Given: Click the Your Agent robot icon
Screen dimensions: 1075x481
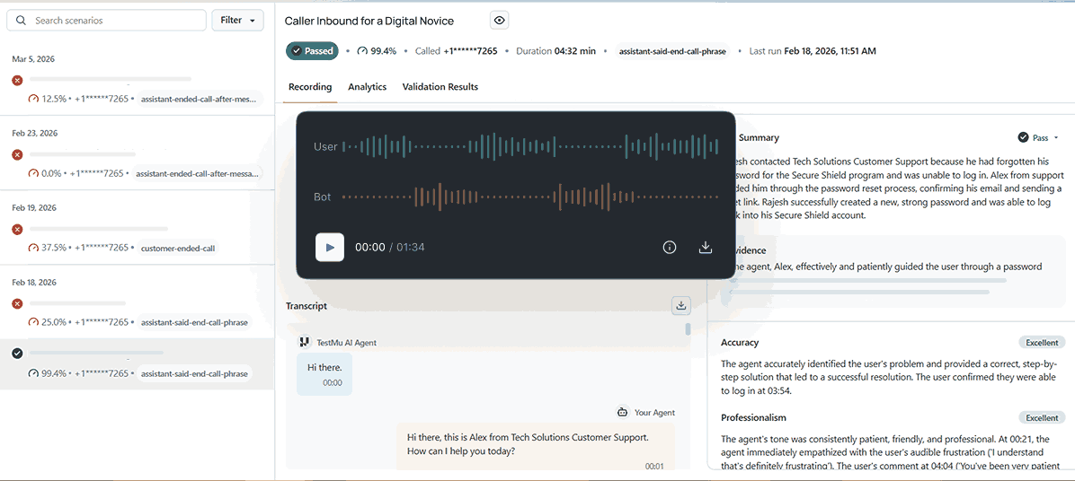Looking at the screenshot, I should tap(622, 413).
